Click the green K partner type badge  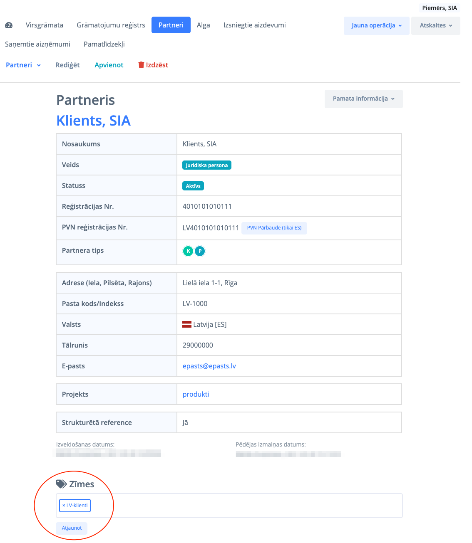188,251
